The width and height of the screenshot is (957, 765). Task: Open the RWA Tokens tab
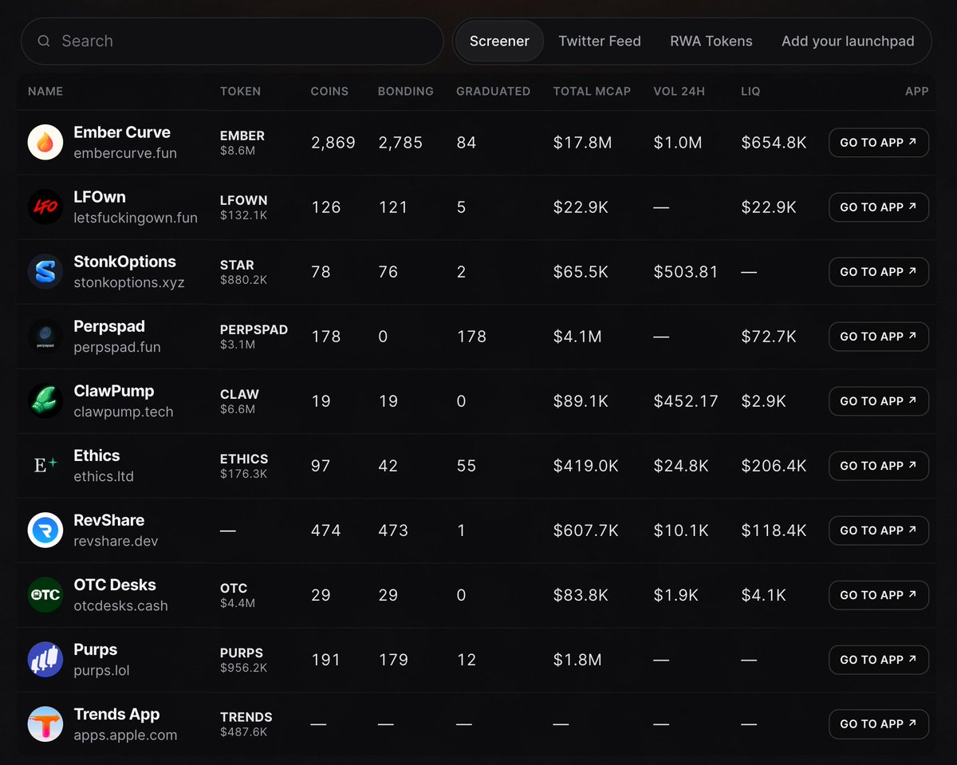[711, 41]
